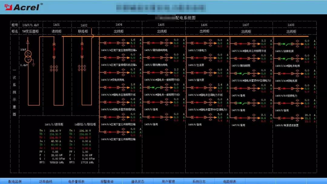Toggle the open green 1A08/1 放映机房 switch
Viewport: 327px width, 184px height.
coord(286,43)
